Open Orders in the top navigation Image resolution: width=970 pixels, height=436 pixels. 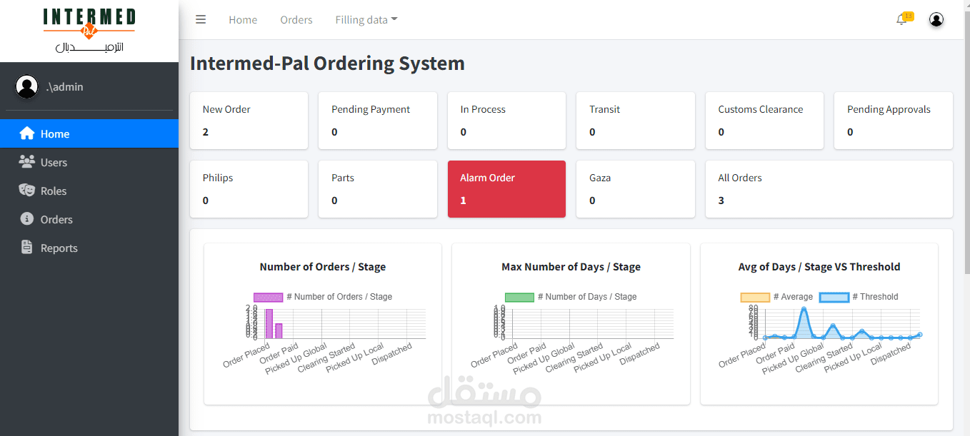click(296, 20)
